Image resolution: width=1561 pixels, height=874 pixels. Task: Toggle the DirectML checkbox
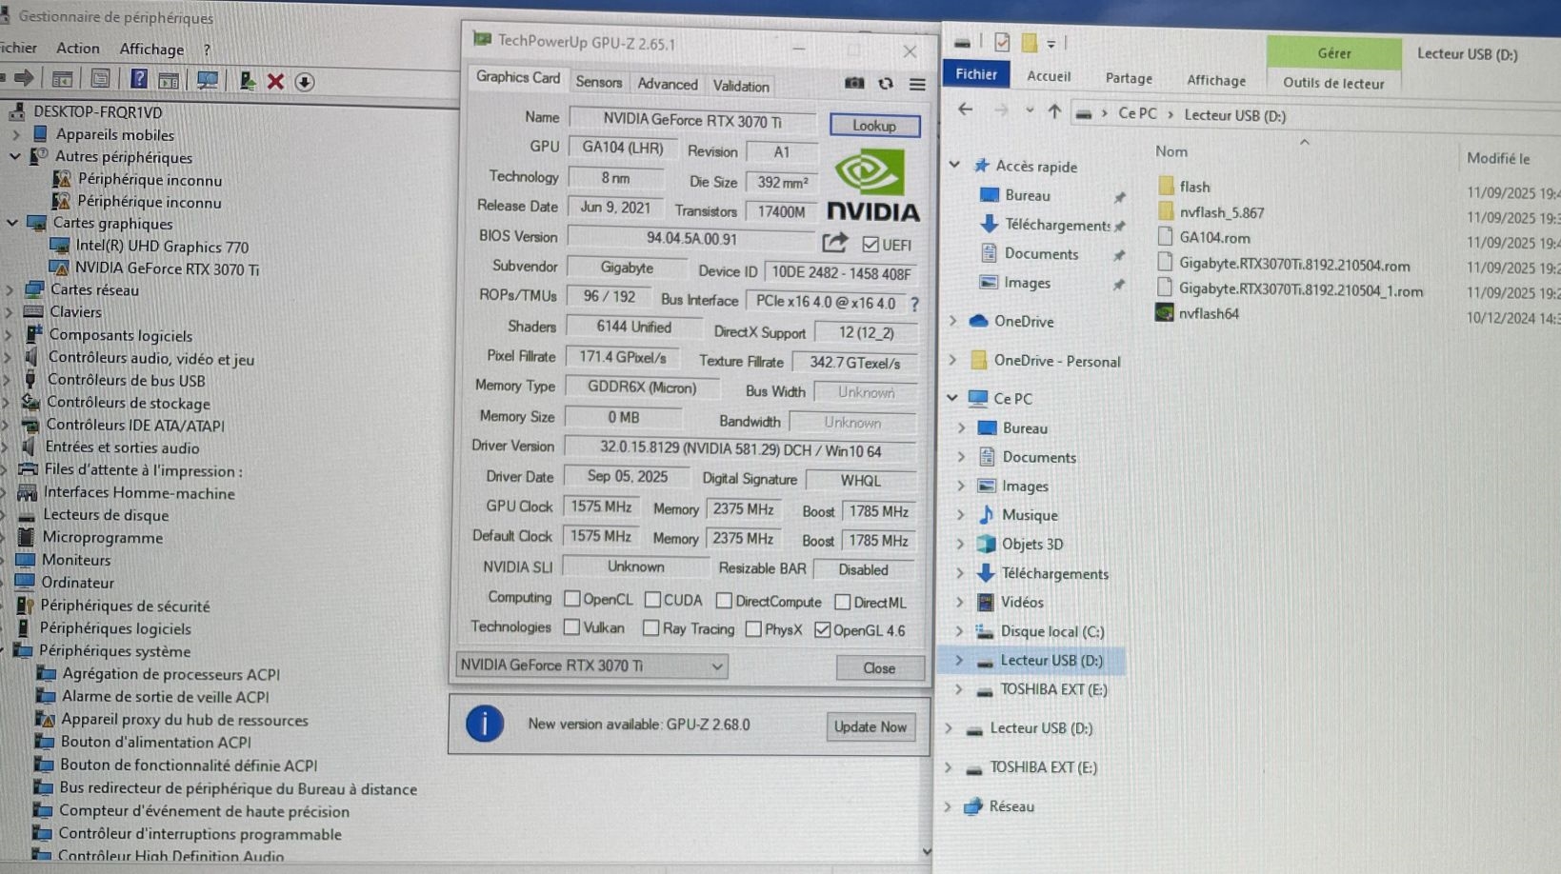coord(842,602)
